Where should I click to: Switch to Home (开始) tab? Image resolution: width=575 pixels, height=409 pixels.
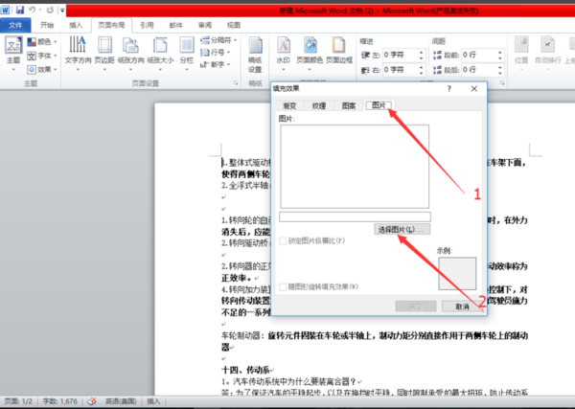coord(47,25)
